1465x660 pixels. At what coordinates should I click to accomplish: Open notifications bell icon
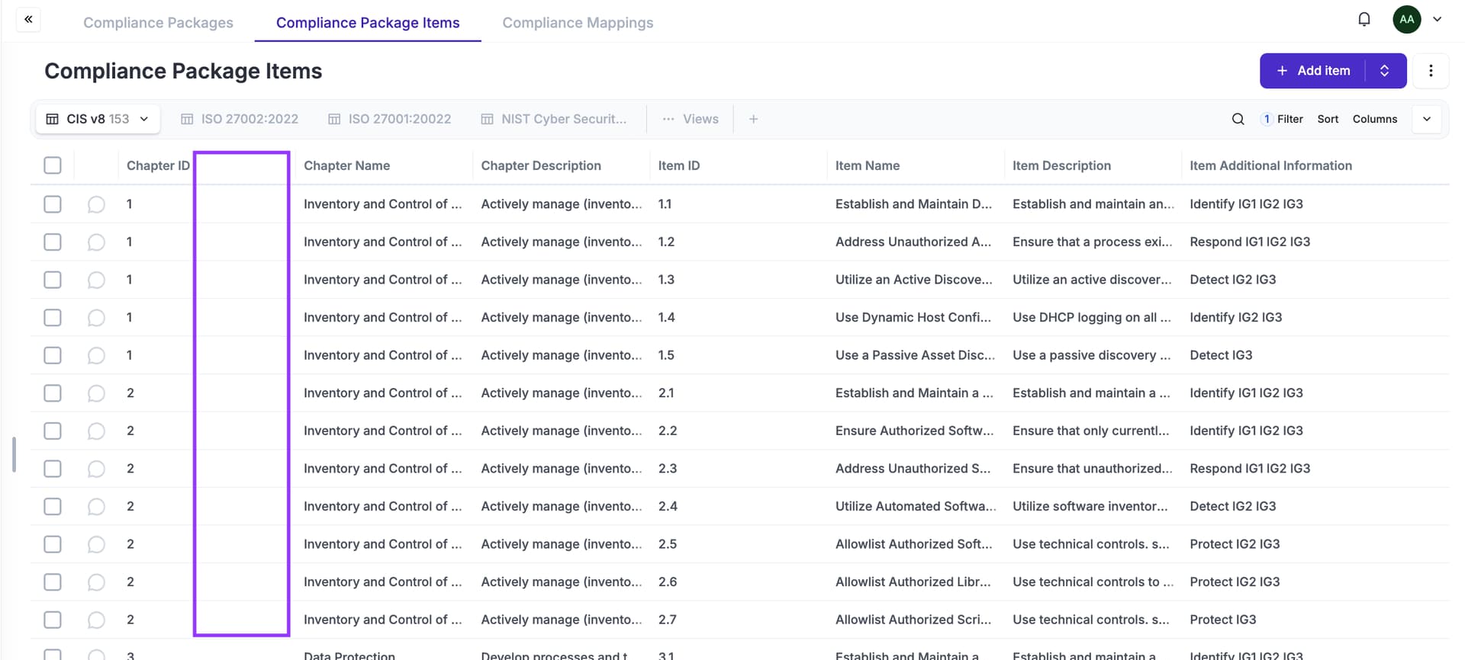click(x=1364, y=20)
